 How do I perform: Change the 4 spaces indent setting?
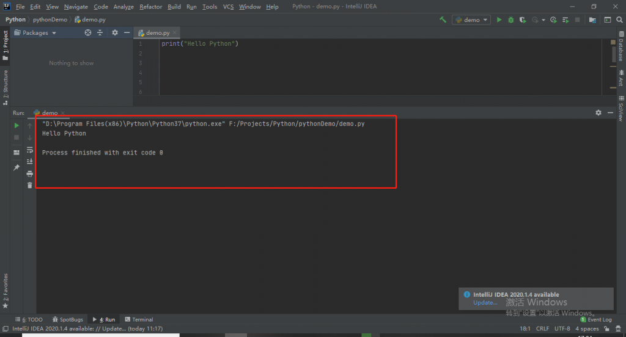coord(587,329)
